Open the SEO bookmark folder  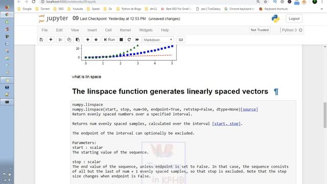point(58,9)
